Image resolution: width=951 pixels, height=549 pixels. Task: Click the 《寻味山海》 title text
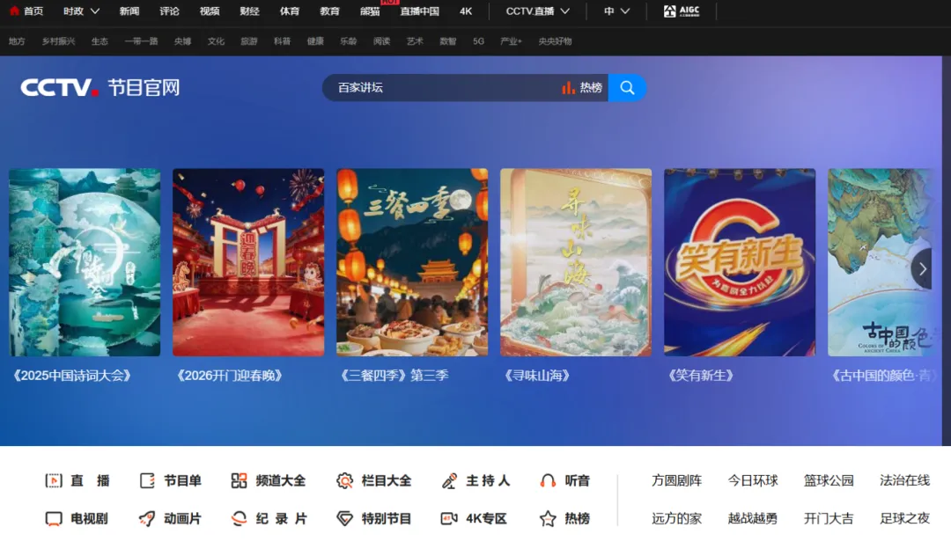click(x=537, y=376)
